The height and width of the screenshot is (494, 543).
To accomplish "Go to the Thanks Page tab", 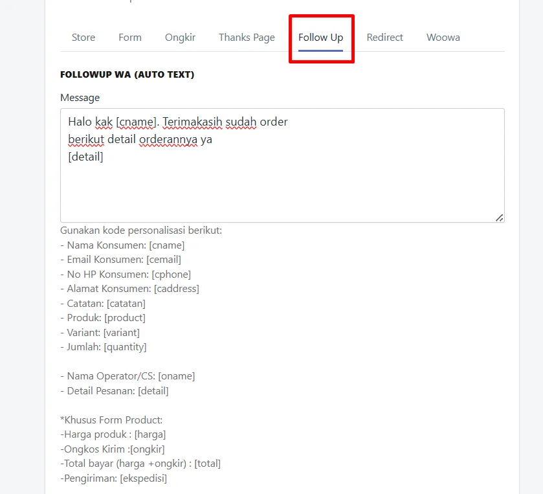I will point(247,38).
